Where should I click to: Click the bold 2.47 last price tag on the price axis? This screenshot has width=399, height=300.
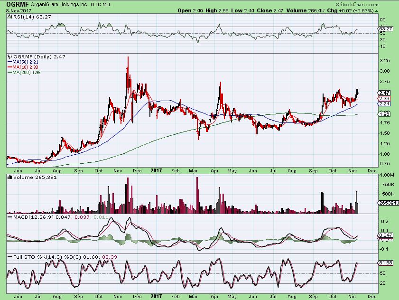point(384,93)
